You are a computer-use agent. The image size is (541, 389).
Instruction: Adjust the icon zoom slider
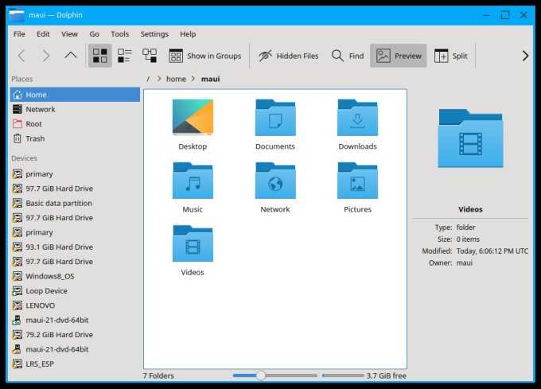260,375
